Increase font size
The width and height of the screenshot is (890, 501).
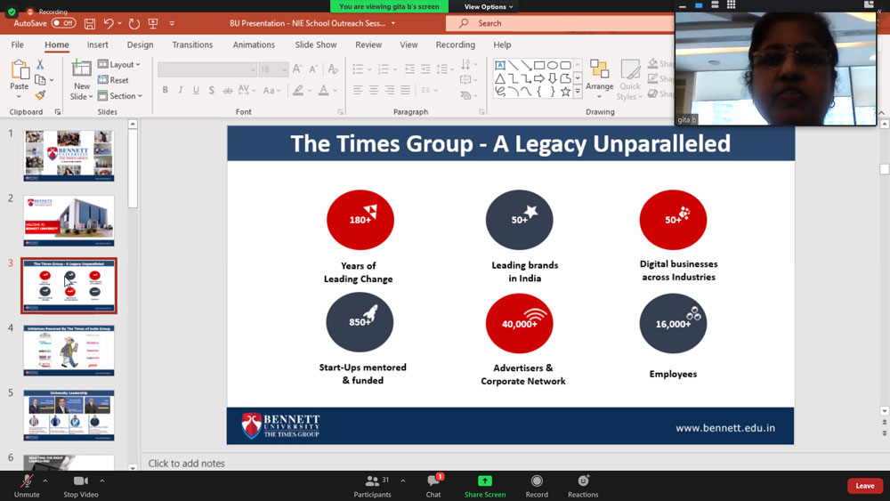tap(297, 69)
